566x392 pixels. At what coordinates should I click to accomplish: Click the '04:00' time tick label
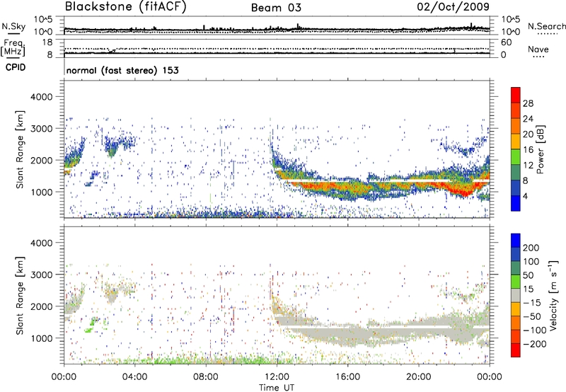[134, 377]
